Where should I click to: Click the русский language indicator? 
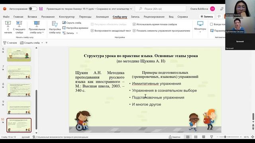[25, 137]
